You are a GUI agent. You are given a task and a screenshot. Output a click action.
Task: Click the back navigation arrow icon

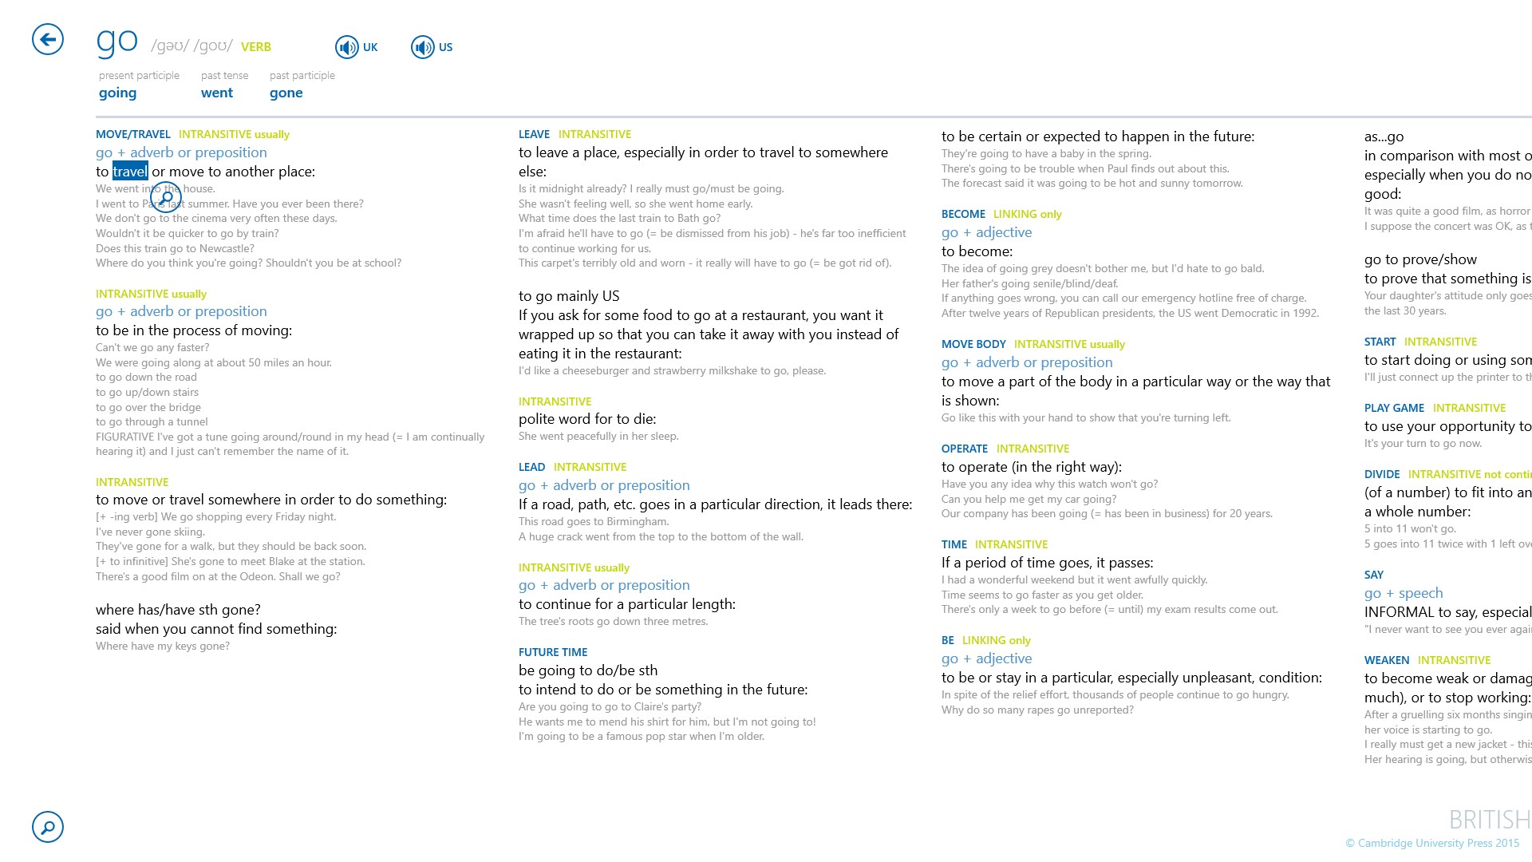click(46, 39)
